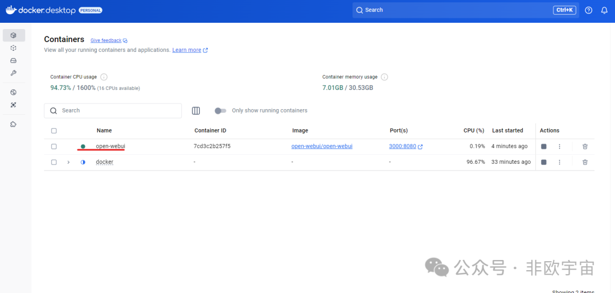Sort by the Image column header
This screenshot has height=293, width=615.
[300, 130]
